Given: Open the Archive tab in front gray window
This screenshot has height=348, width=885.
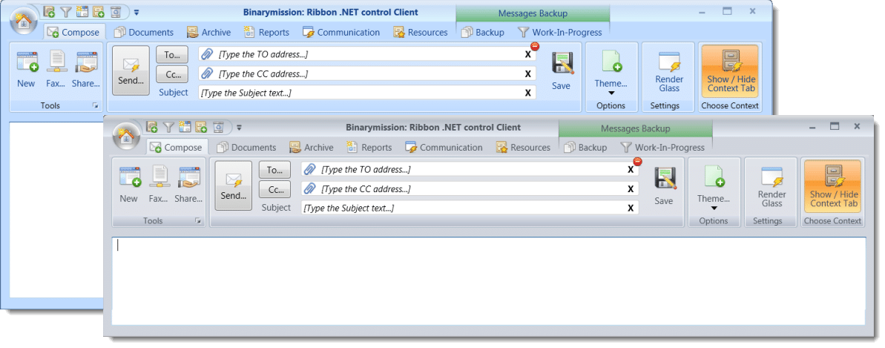Looking at the screenshot, I should tap(312, 148).
